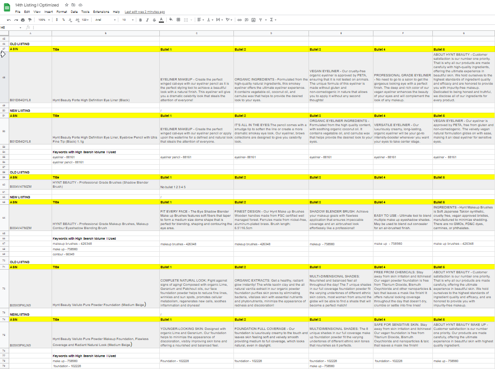Select the 'B09X9PKLN9' ASIN cell in row 72

(30, 288)
